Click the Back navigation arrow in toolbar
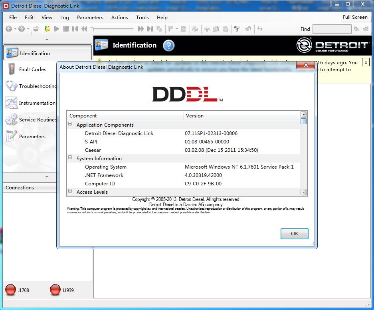 coord(9,29)
